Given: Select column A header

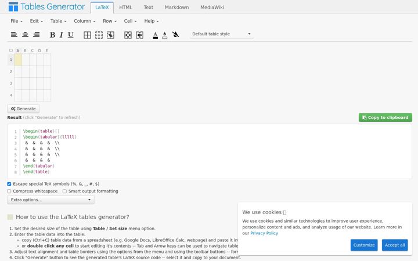Looking at the screenshot, I should pos(18,50).
